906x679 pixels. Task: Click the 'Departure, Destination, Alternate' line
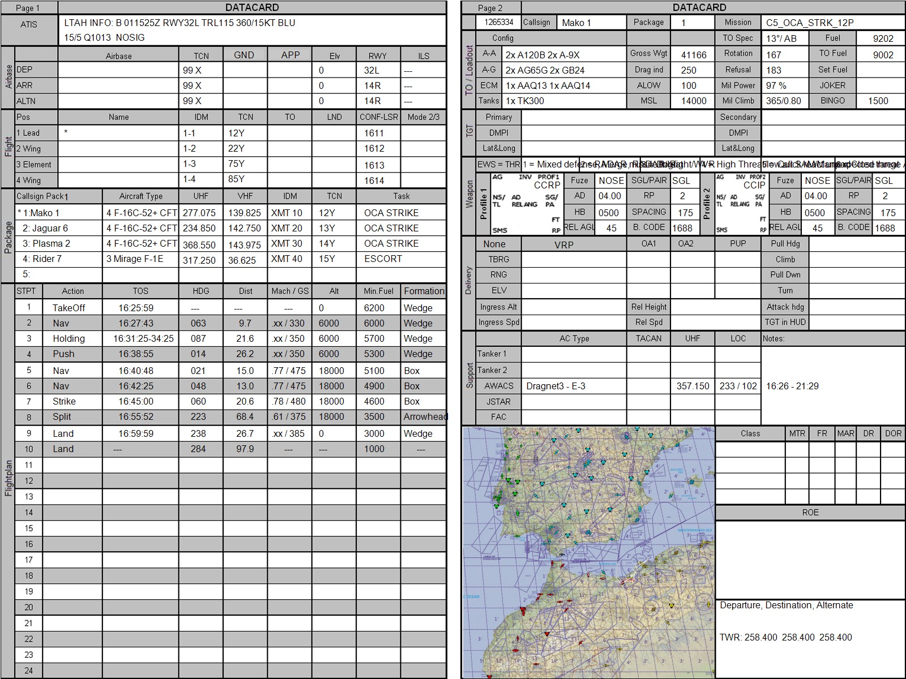click(786, 605)
